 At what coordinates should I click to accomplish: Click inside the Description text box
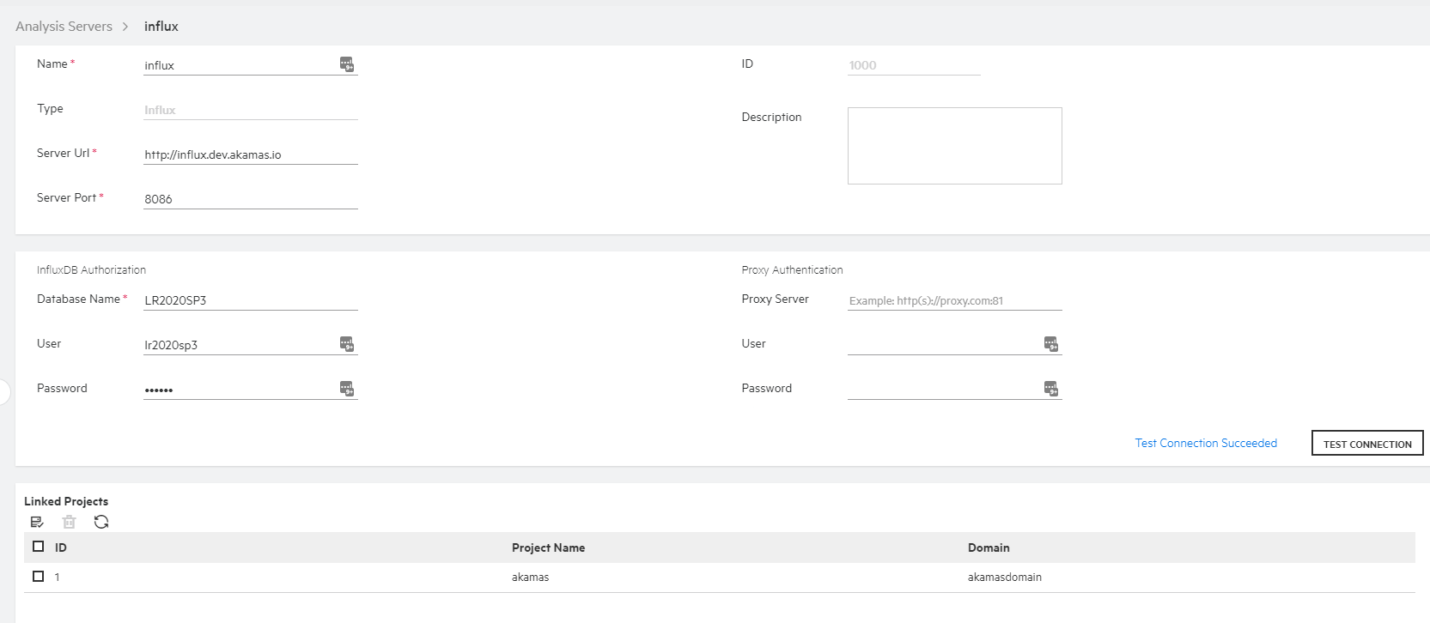pyautogui.click(x=954, y=146)
